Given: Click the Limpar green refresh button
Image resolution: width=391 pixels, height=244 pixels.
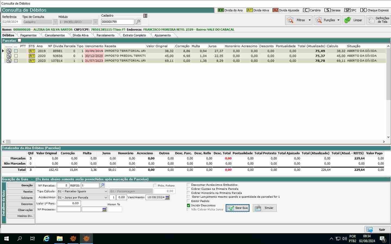Looking at the screenshot, I should tap(354, 20).
